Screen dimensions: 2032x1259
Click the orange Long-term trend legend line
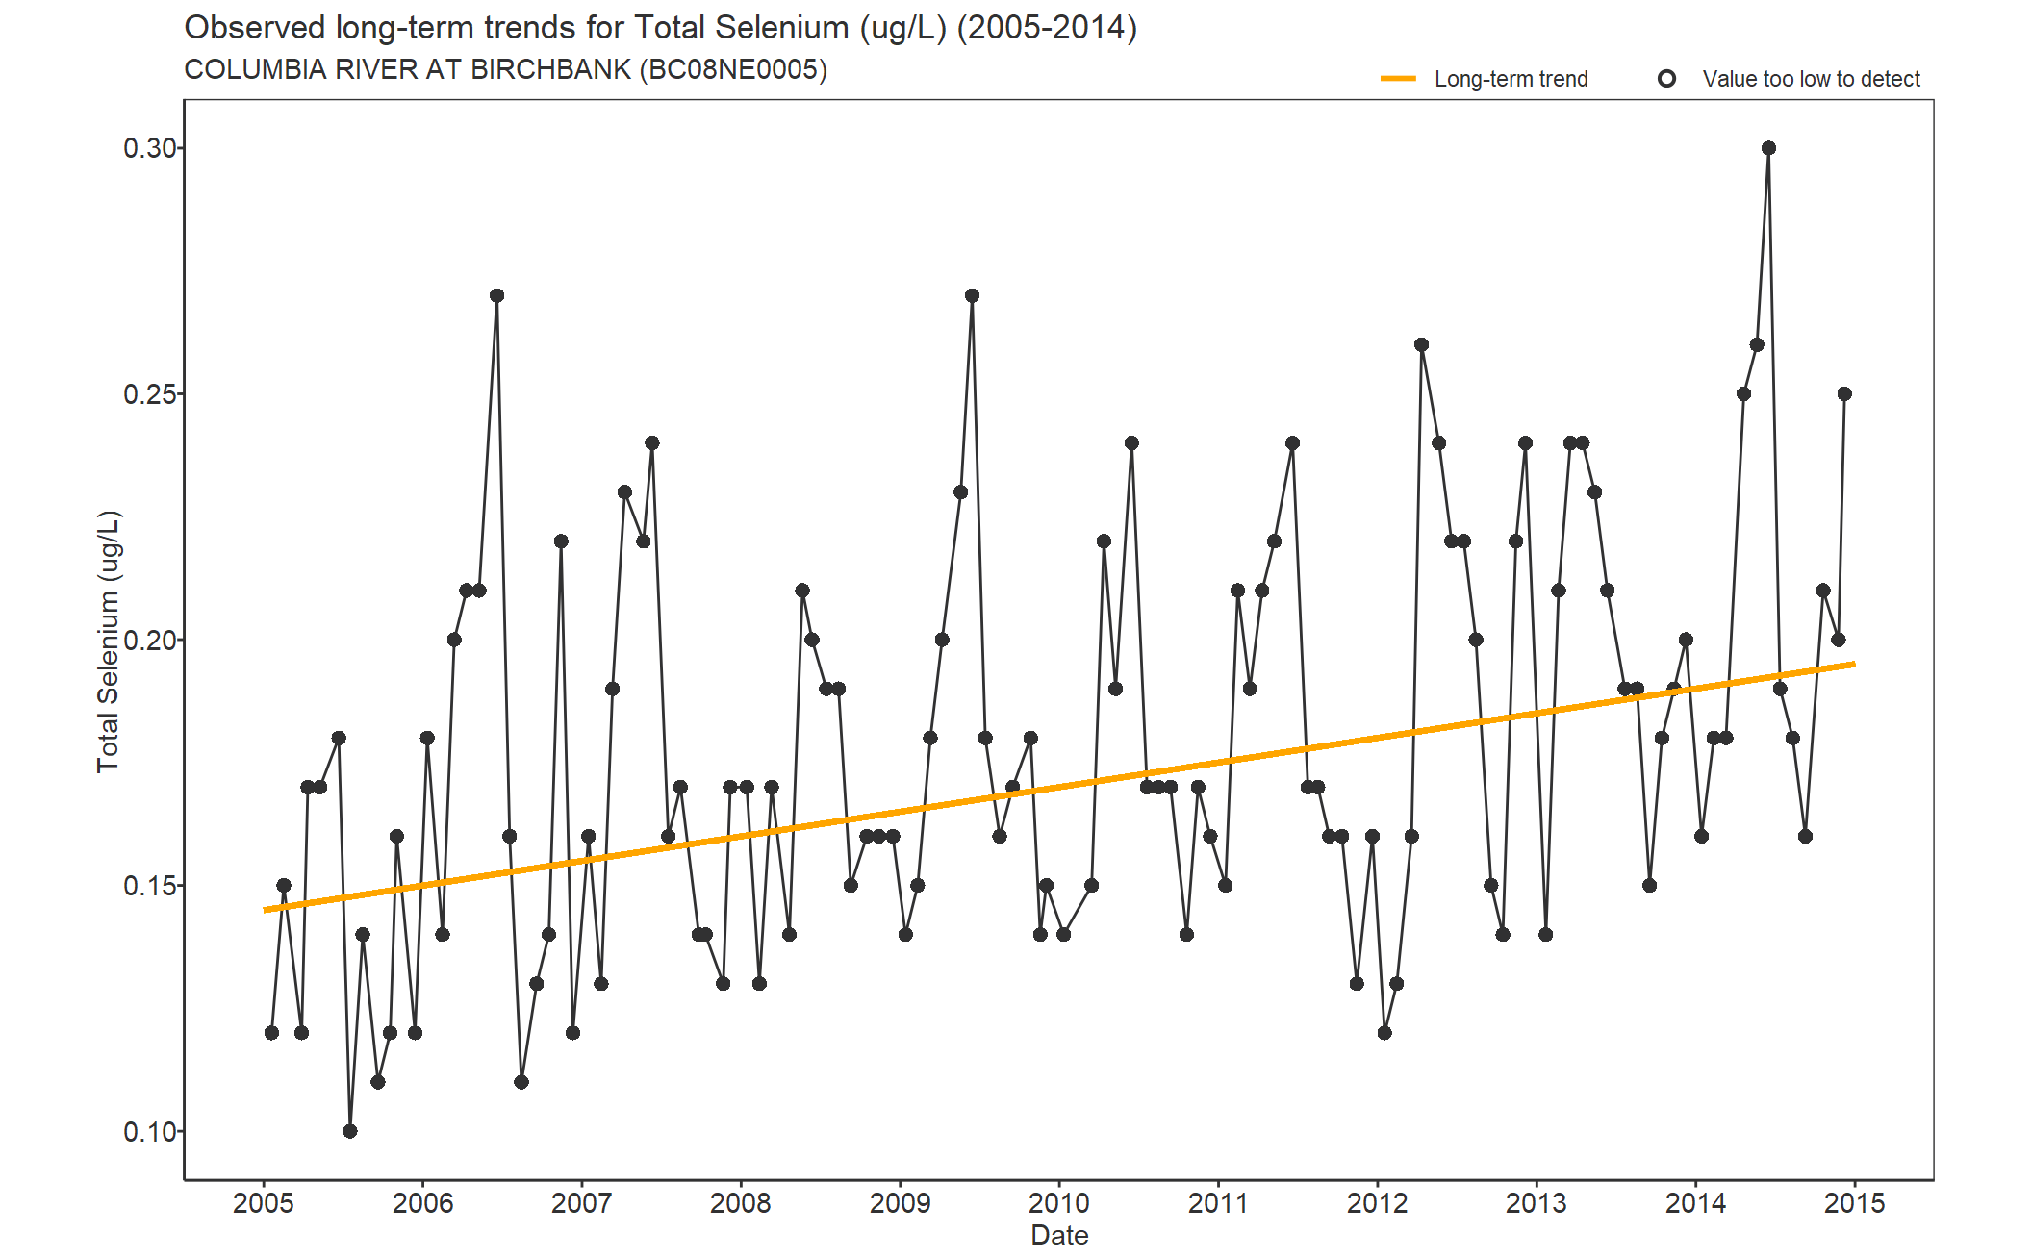1398,79
